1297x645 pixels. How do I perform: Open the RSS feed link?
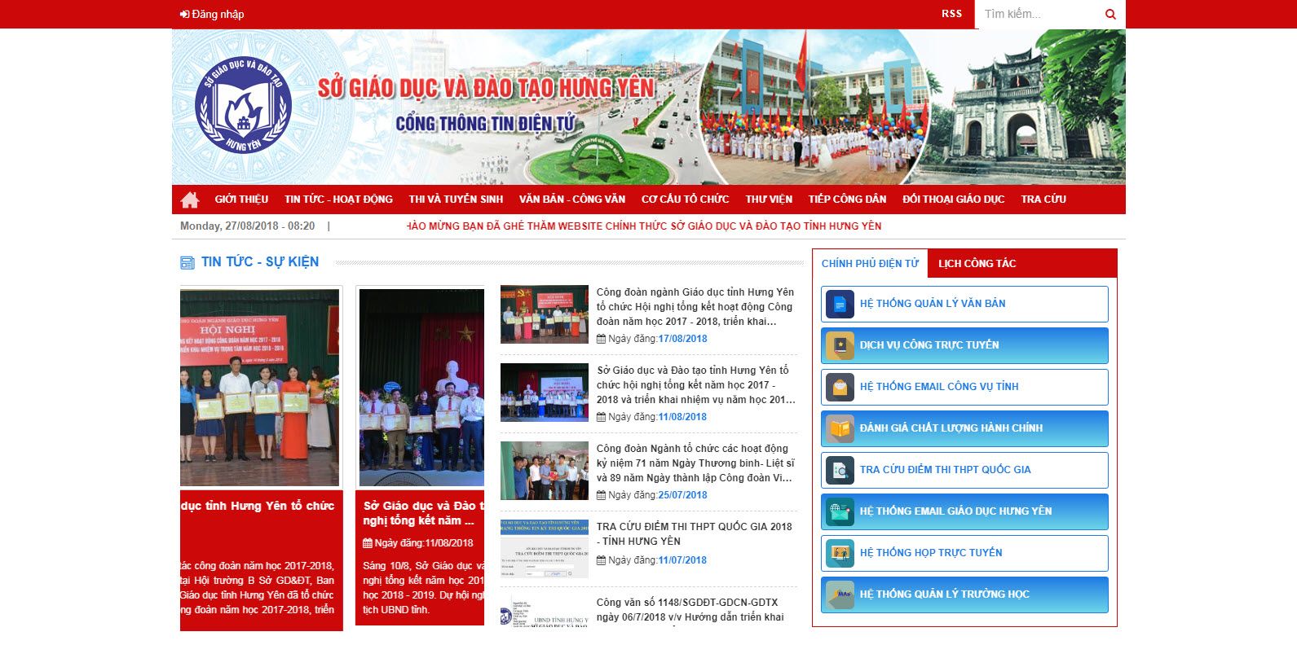coord(951,14)
